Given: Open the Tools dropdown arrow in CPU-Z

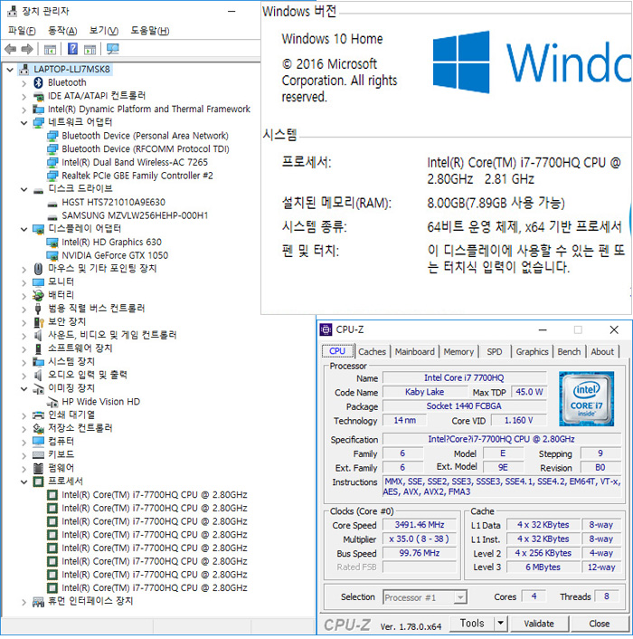Looking at the screenshot, I should click(x=500, y=623).
